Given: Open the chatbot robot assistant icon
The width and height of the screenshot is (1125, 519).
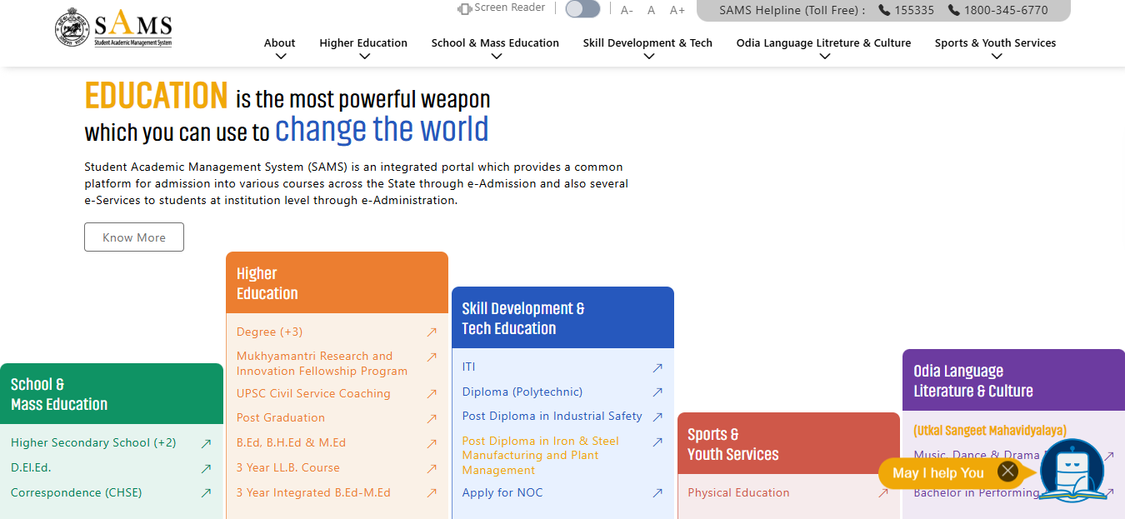Looking at the screenshot, I should pos(1072,471).
